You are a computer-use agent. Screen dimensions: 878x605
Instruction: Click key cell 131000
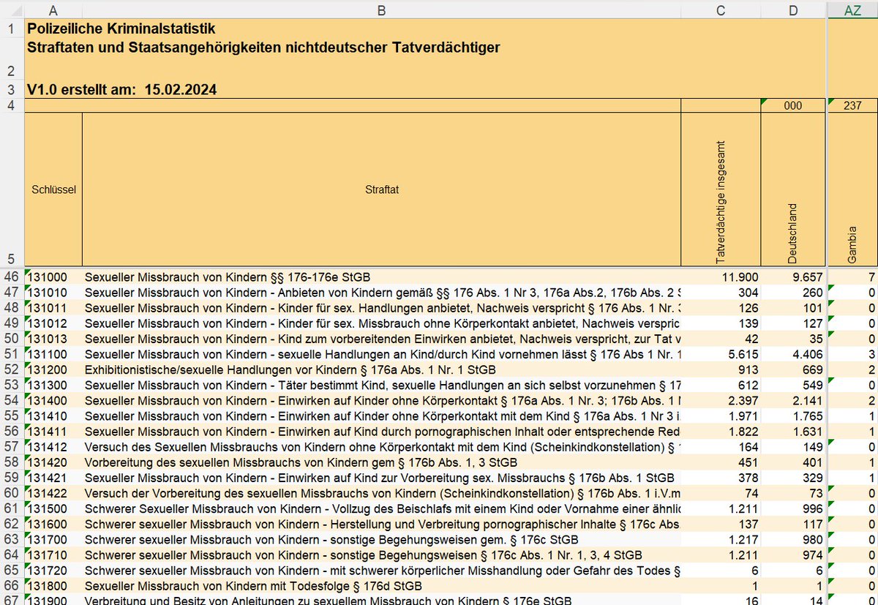click(53, 277)
